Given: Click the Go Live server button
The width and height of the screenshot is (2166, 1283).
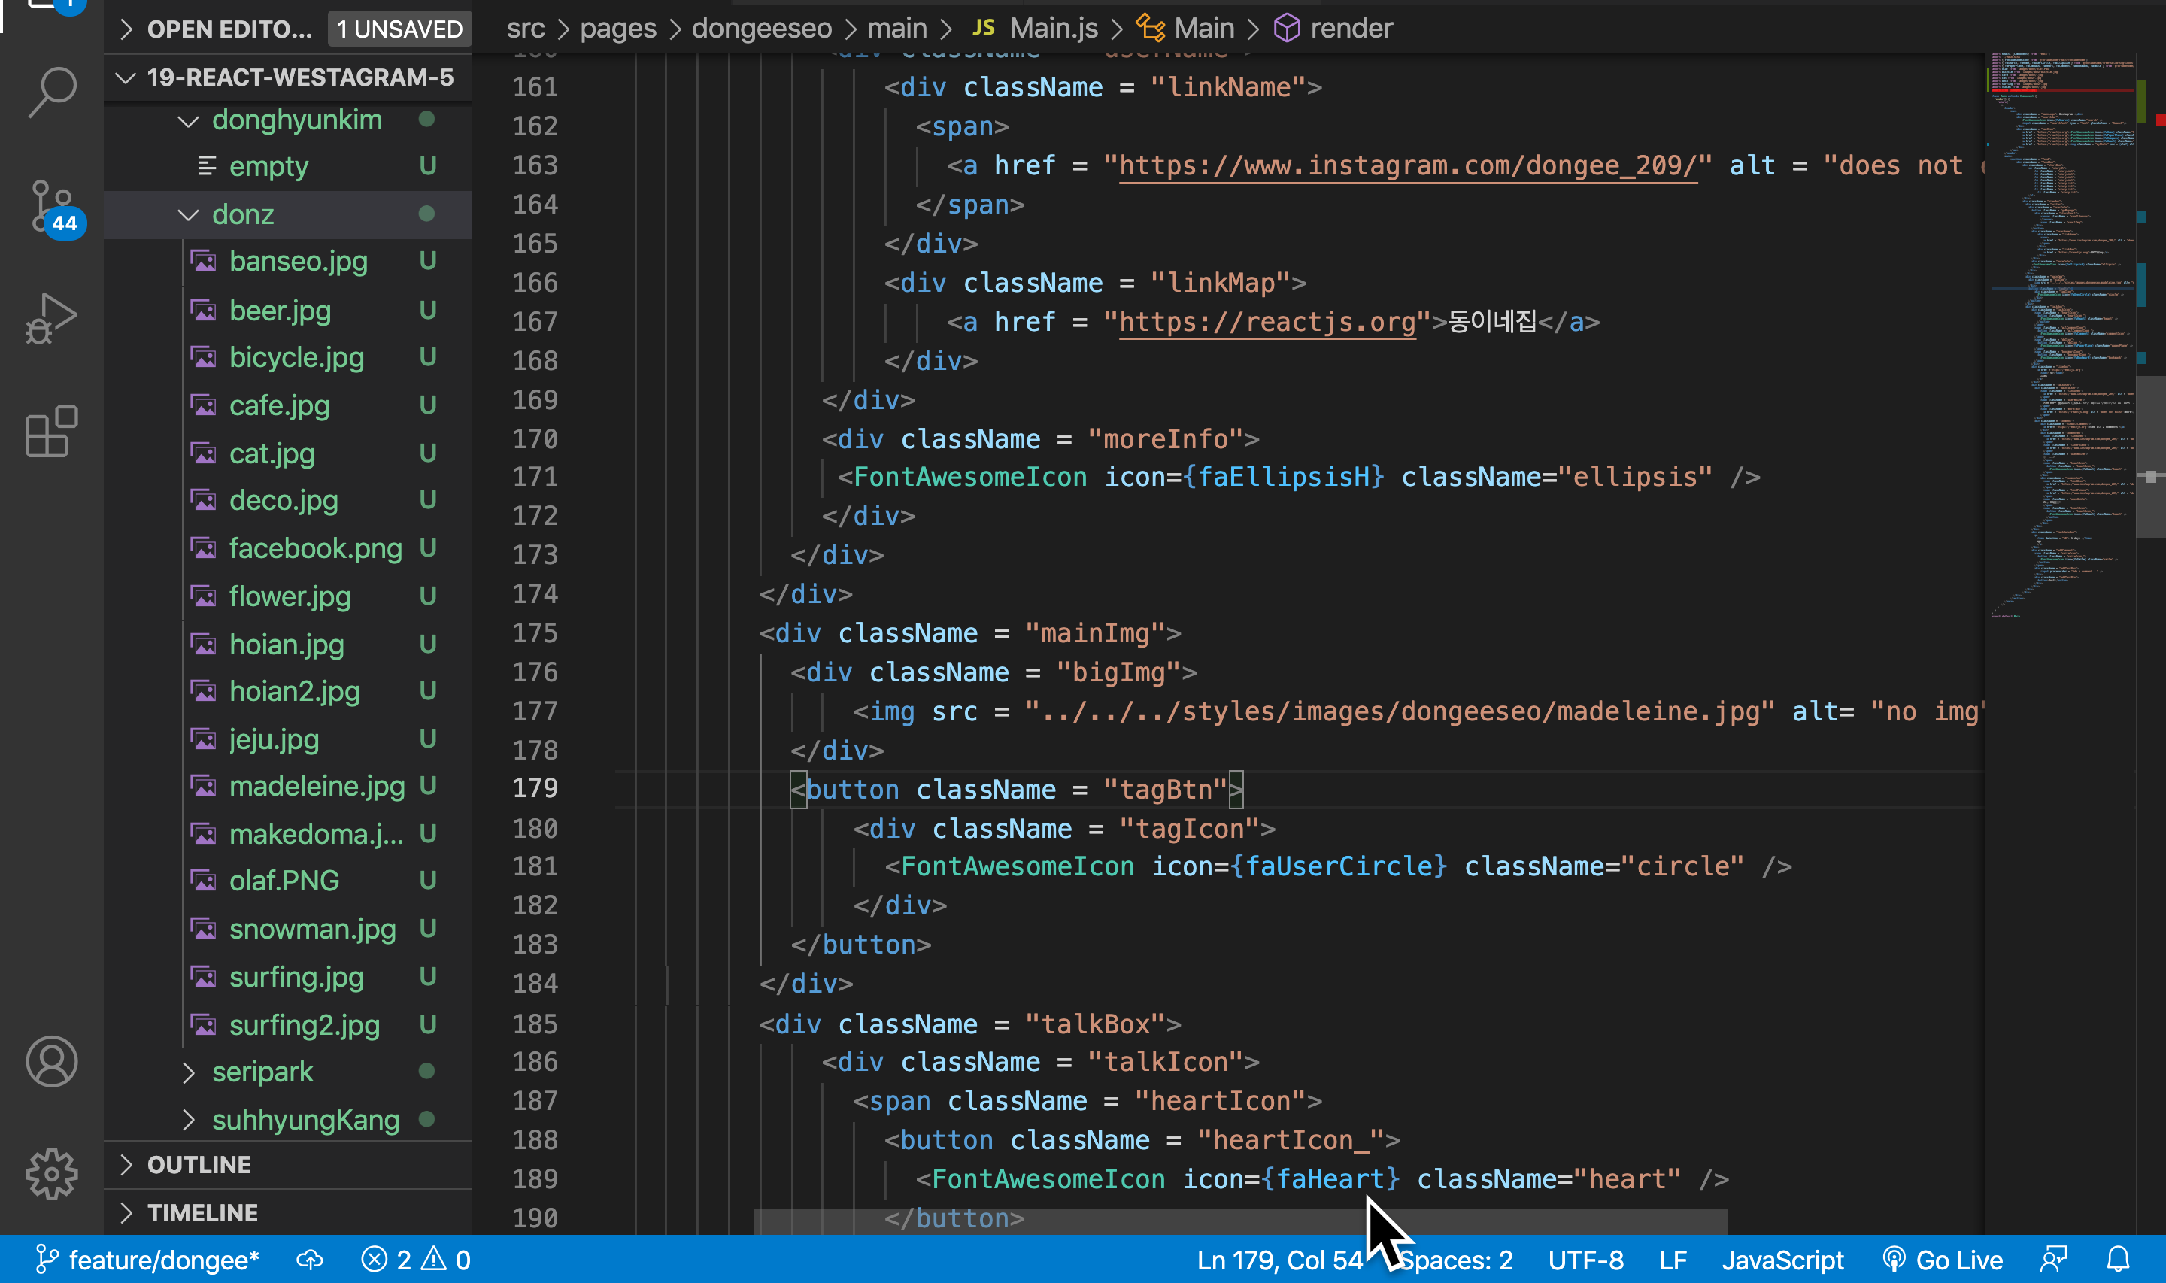Looking at the screenshot, I should pyautogui.click(x=1942, y=1260).
